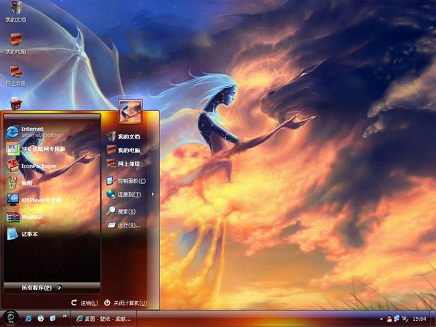Screen dimensions: 436x327
Task: Select the recycle bin desktop icon
Action: [16, 104]
